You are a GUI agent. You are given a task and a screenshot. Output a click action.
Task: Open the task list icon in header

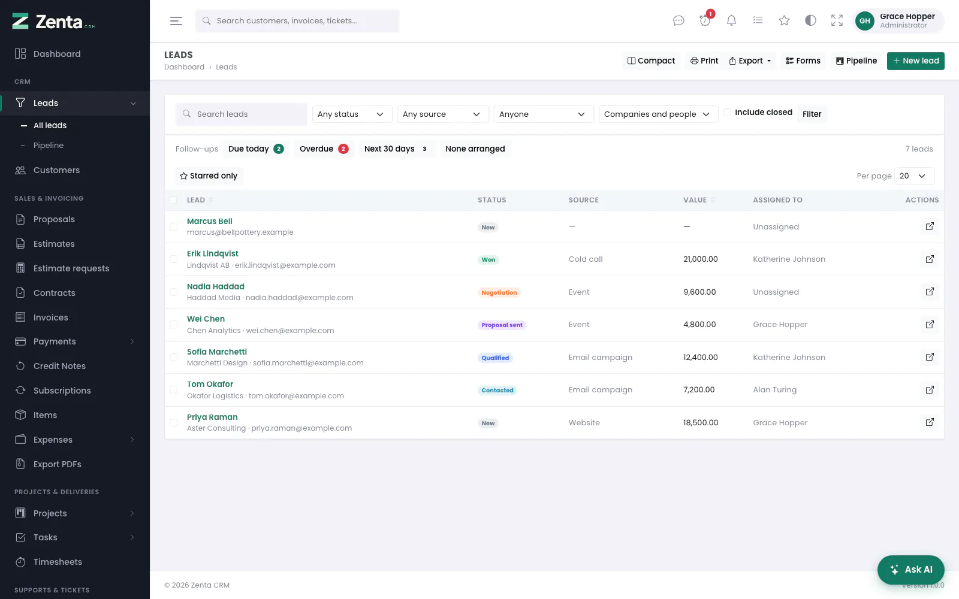click(758, 20)
